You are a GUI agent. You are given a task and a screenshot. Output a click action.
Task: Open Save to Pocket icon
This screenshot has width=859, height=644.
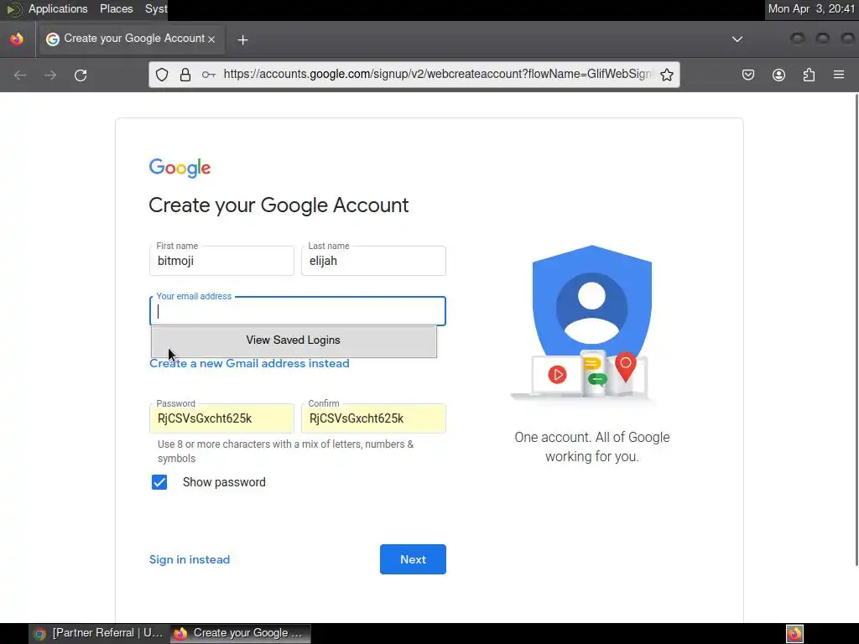click(x=747, y=75)
